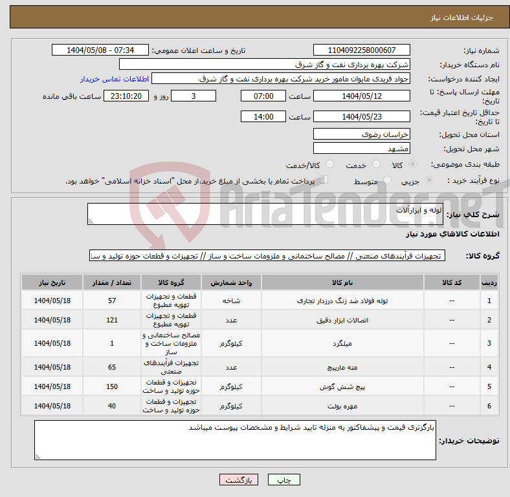Click quantity cell 150

(x=112, y=386)
